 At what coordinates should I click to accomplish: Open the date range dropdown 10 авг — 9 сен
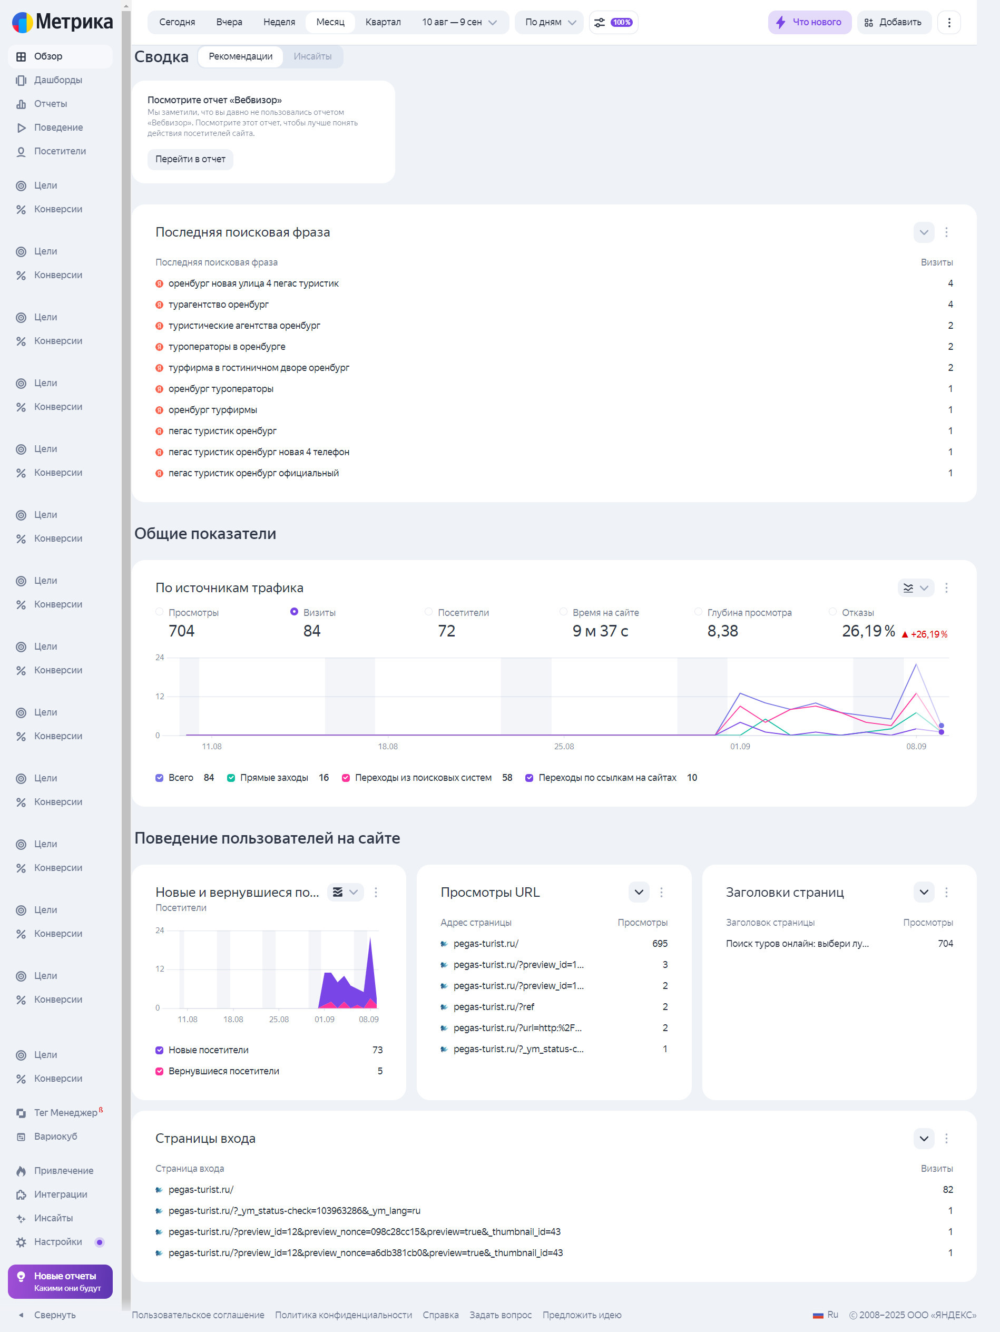(x=459, y=22)
